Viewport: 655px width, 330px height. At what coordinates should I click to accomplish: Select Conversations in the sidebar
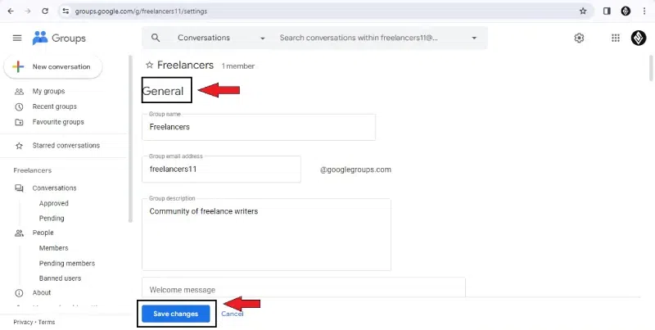pos(54,188)
